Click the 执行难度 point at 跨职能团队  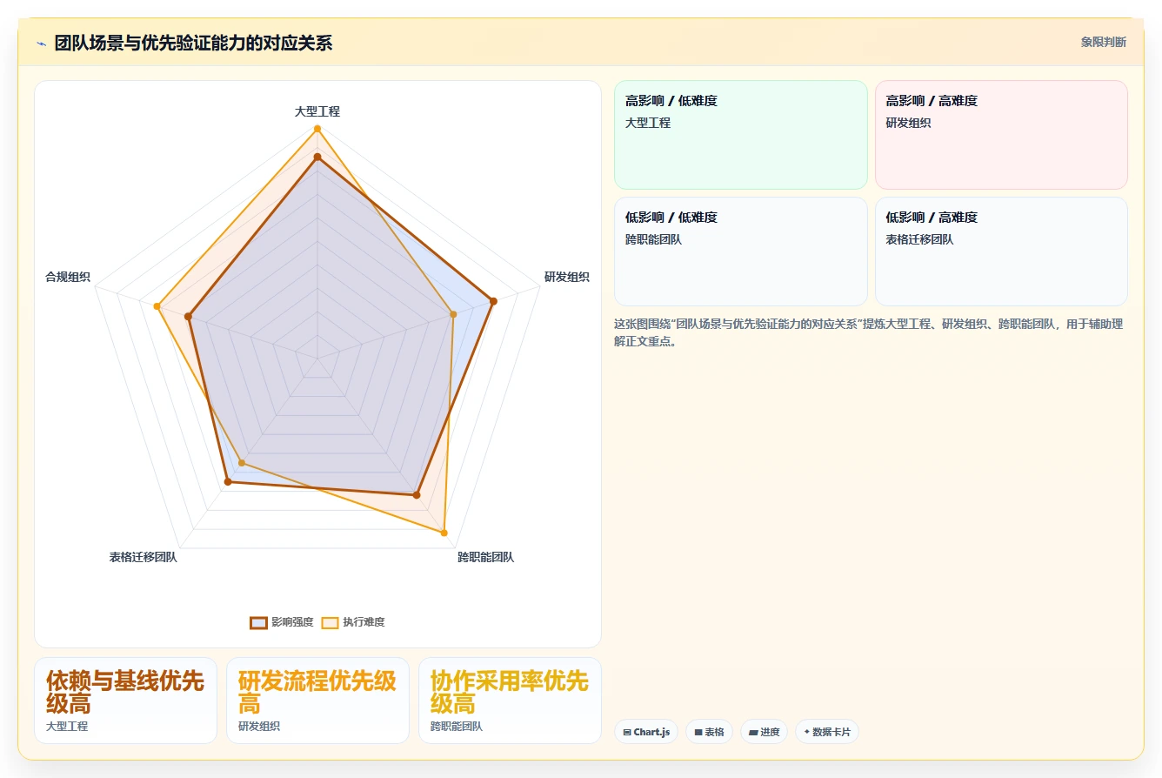[444, 533]
